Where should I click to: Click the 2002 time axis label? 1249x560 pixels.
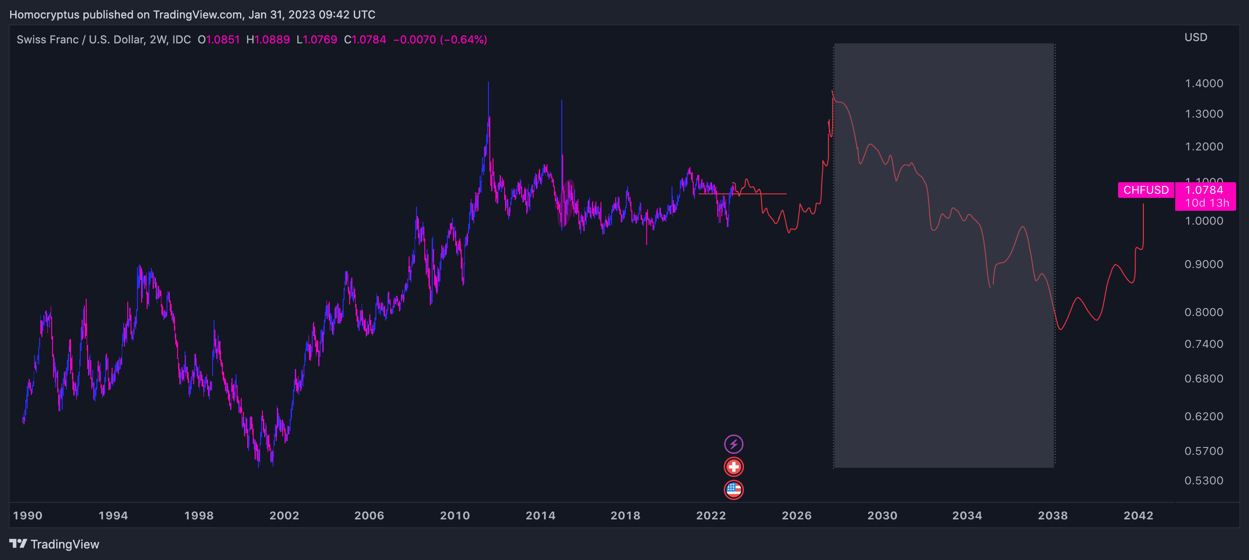pyautogui.click(x=284, y=515)
